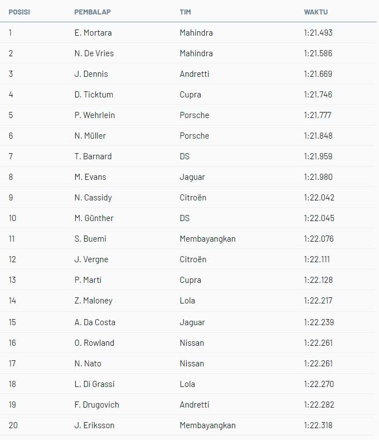Click D. Ticktum's lap time 1:21.746
The image size is (379, 441).
pos(318,95)
